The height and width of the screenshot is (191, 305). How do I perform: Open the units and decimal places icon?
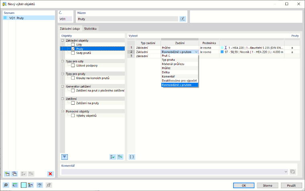point(15,185)
